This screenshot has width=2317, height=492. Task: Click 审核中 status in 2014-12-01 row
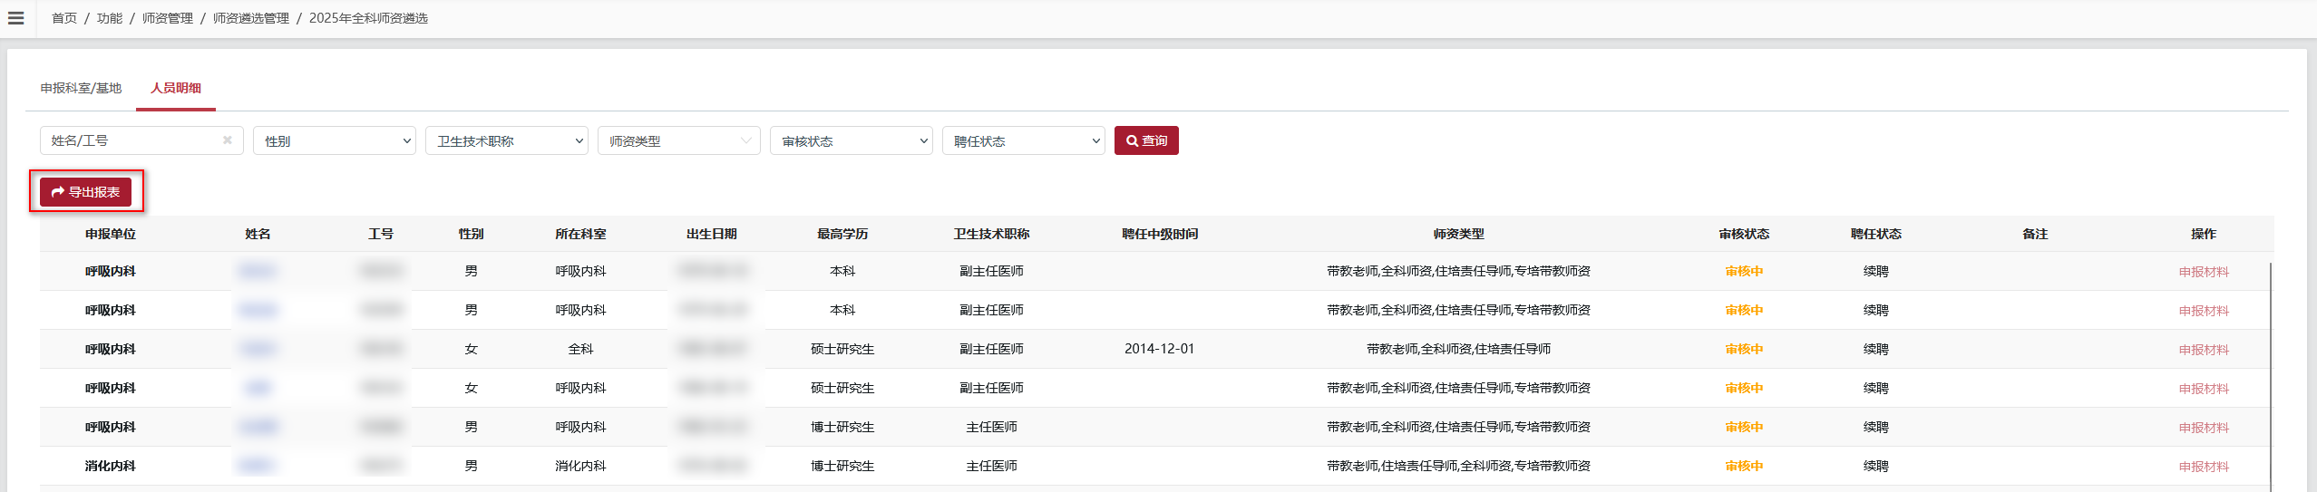point(1744,349)
